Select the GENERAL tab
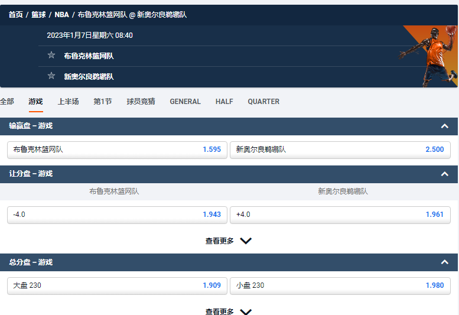The height and width of the screenshot is (315, 459). [x=185, y=102]
